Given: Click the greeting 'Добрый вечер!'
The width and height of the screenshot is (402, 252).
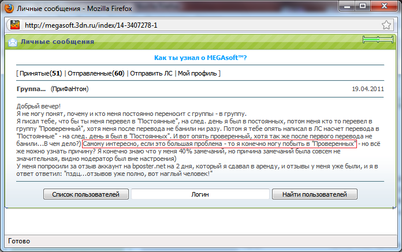Looking at the screenshot, I should tap(39, 106).
